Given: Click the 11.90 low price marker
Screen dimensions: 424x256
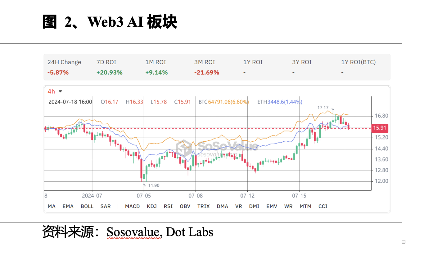Looking at the screenshot, I should coord(154,185).
